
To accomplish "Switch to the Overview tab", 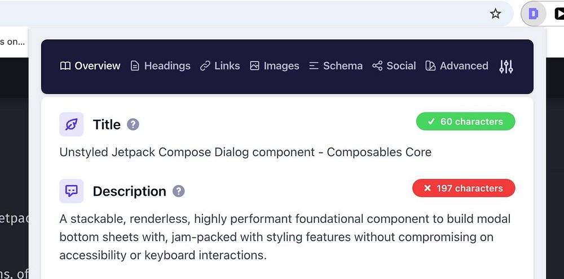I will tap(90, 66).
